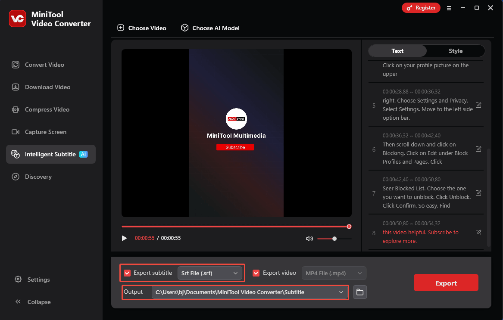Click timestamp 00:00:50,80 ~ 00:00:54,32
This screenshot has width=503, height=320.
[411, 224]
